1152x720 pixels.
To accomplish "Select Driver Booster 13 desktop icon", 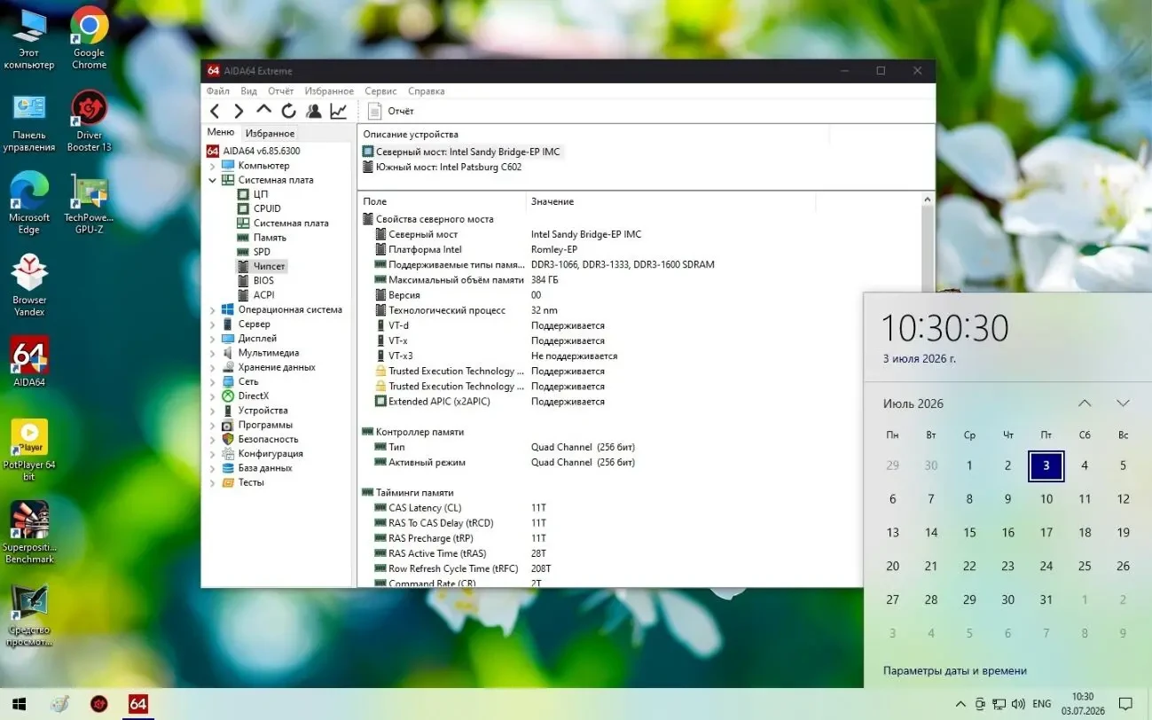I will point(89,121).
